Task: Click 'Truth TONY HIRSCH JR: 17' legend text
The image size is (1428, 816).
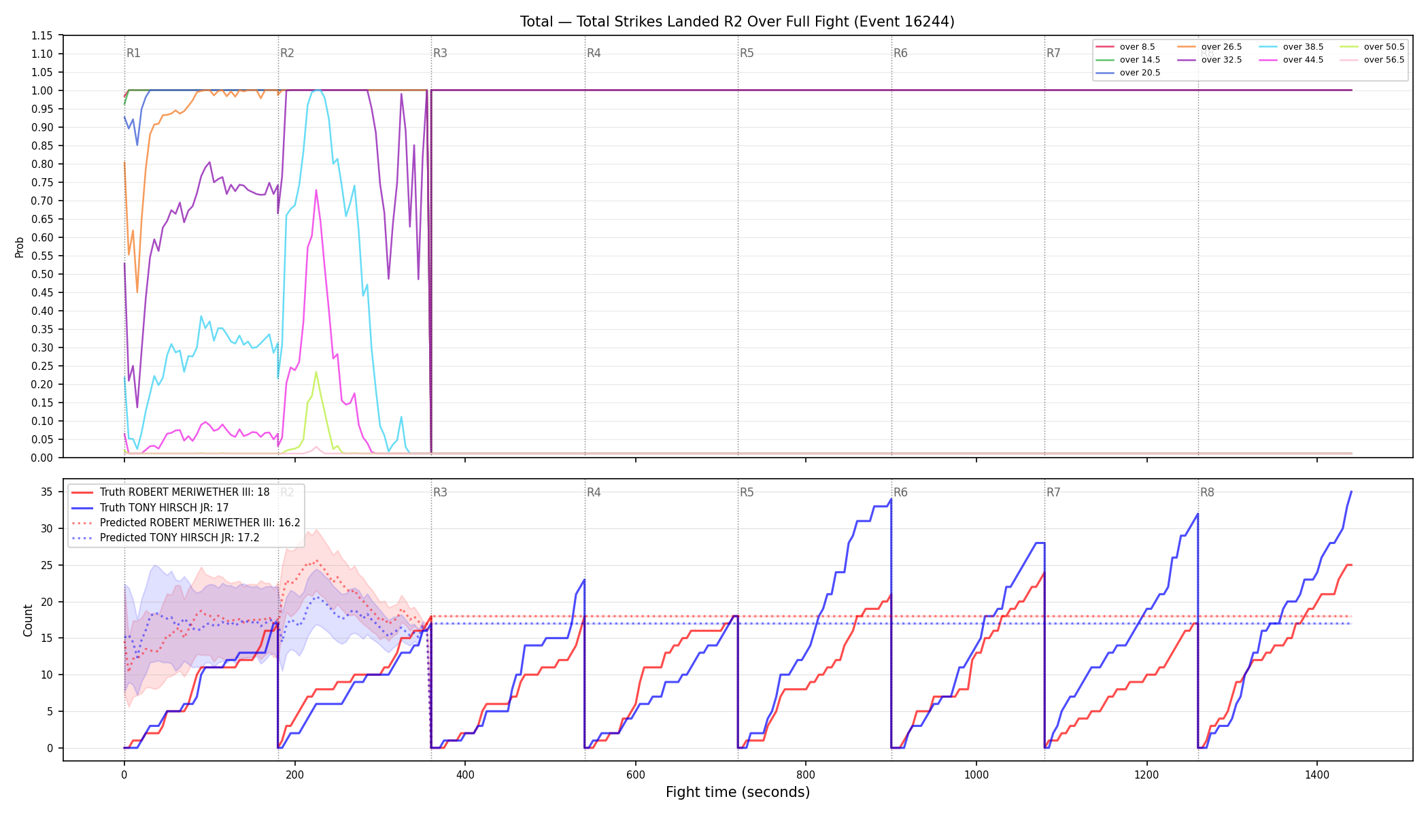Action: (x=164, y=507)
